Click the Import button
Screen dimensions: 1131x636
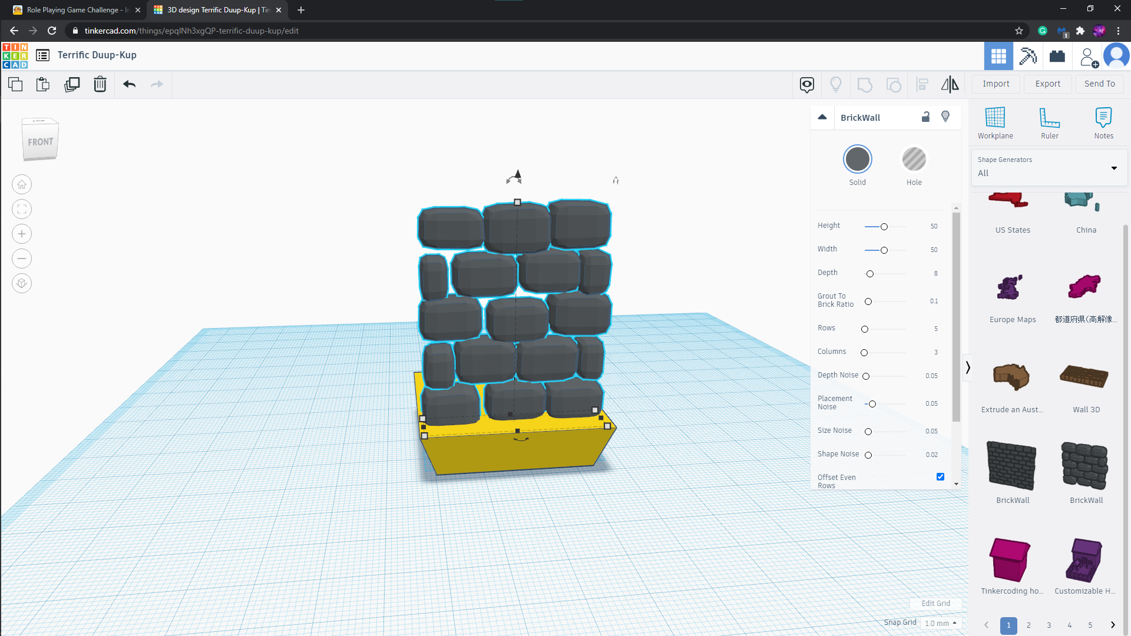pyautogui.click(x=996, y=84)
